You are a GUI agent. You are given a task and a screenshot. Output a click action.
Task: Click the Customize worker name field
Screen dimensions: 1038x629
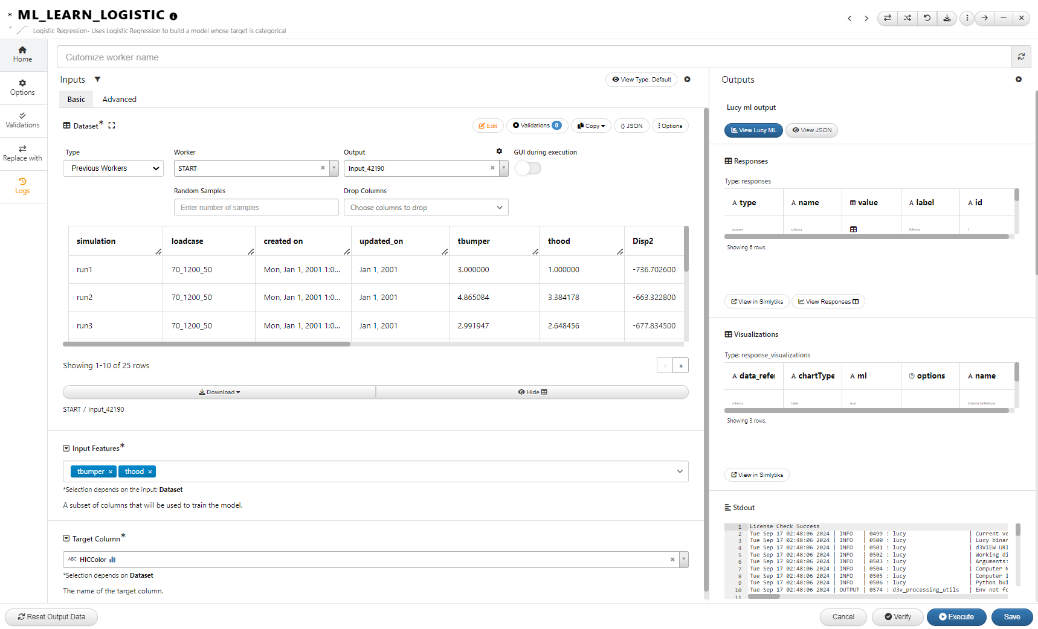coord(534,57)
